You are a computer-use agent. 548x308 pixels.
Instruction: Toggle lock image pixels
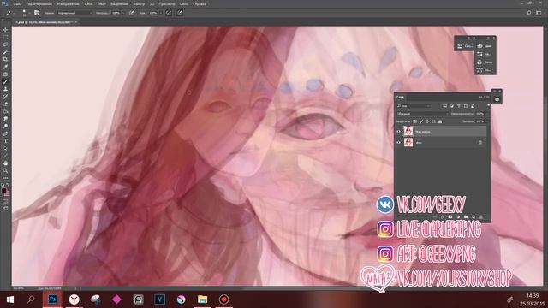421,121
